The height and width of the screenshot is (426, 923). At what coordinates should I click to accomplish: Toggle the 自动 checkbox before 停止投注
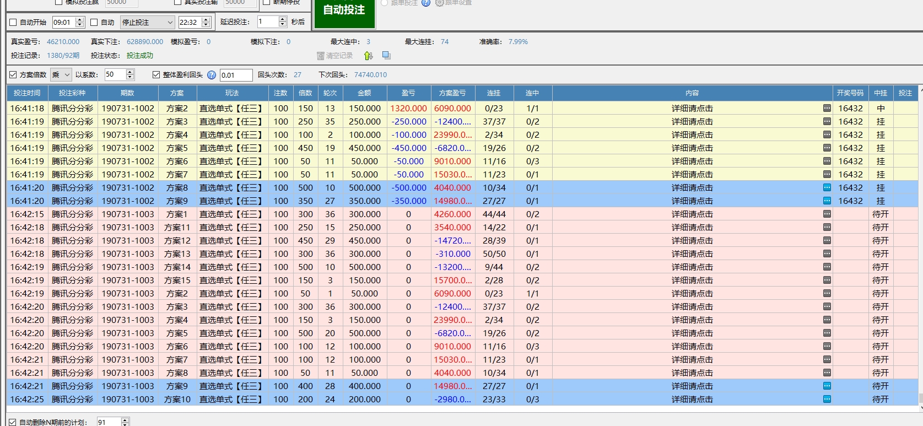[x=94, y=23]
